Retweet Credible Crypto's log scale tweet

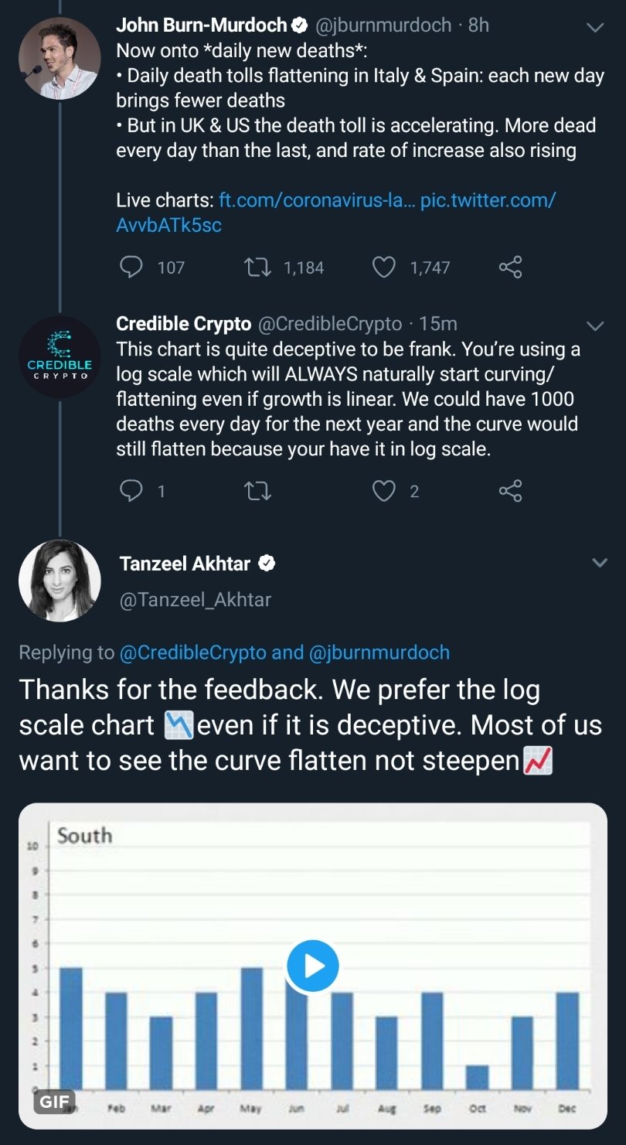[x=257, y=491]
